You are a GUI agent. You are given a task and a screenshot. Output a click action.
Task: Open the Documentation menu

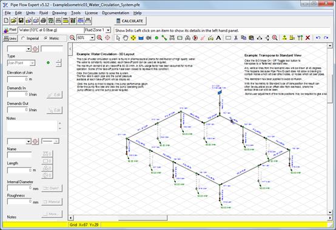(x=115, y=13)
